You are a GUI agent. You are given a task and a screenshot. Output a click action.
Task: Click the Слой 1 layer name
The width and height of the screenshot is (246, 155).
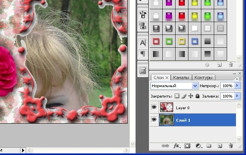point(183,120)
